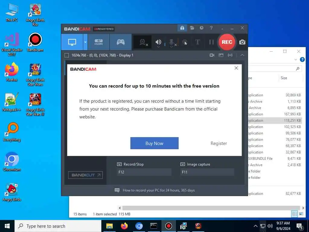Switch Explorer to details view icon
This screenshot has width=309, height=232.
295,214
